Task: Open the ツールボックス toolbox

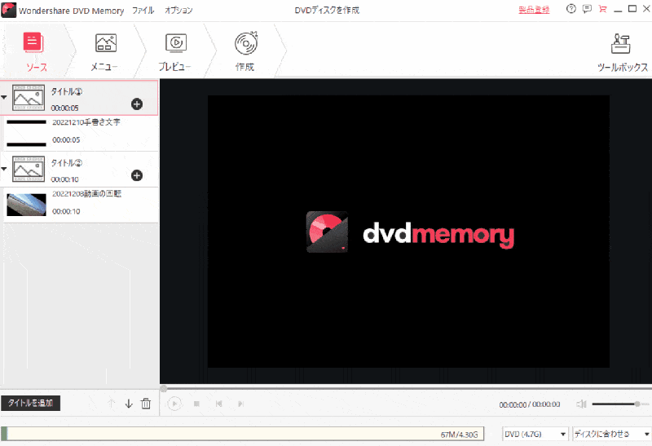Action: click(x=621, y=44)
